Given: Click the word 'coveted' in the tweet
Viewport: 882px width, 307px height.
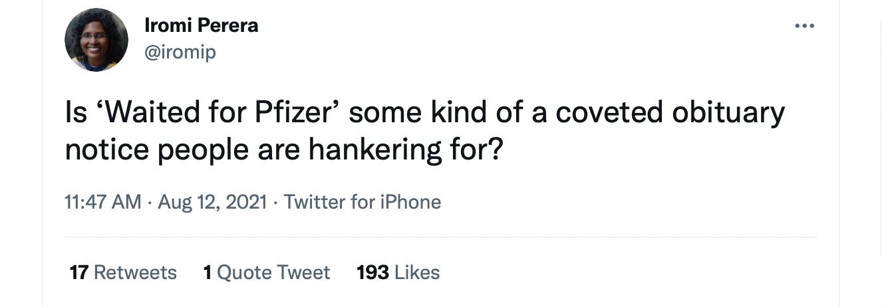Looking at the screenshot, I should pos(609,113).
